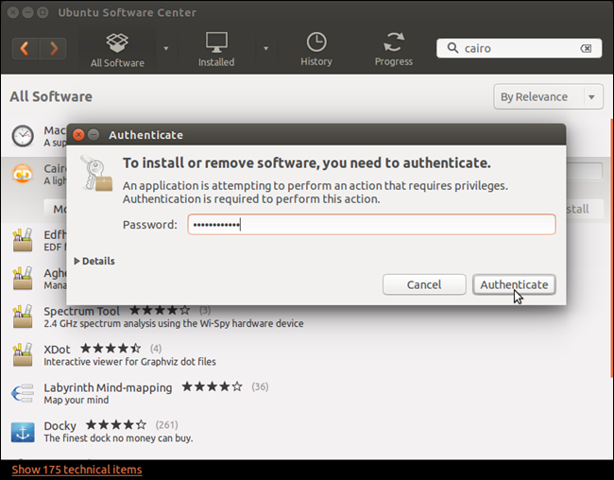Close the Ubuntu Software Center window

coord(13,12)
